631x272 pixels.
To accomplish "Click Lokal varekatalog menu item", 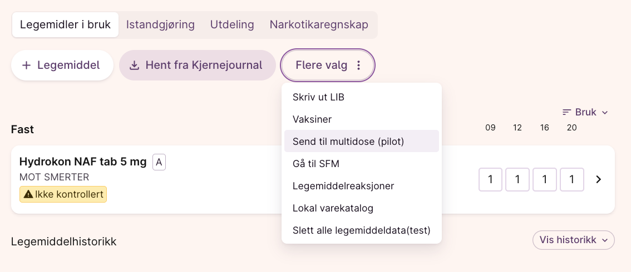I will (333, 208).
